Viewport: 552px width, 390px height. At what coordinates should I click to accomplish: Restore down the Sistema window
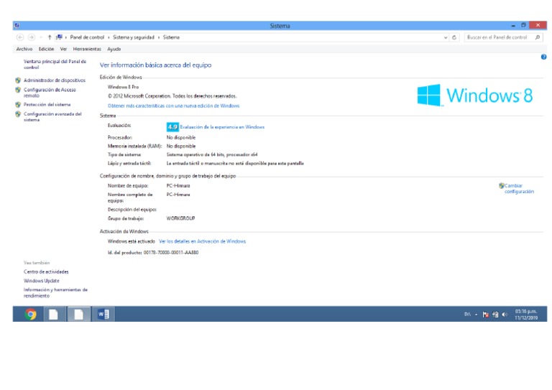tap(523, 25)
